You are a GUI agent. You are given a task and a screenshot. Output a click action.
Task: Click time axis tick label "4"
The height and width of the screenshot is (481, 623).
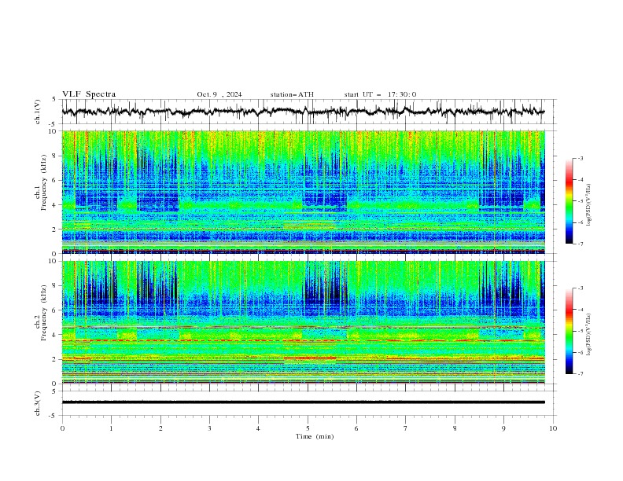[258, 428]
